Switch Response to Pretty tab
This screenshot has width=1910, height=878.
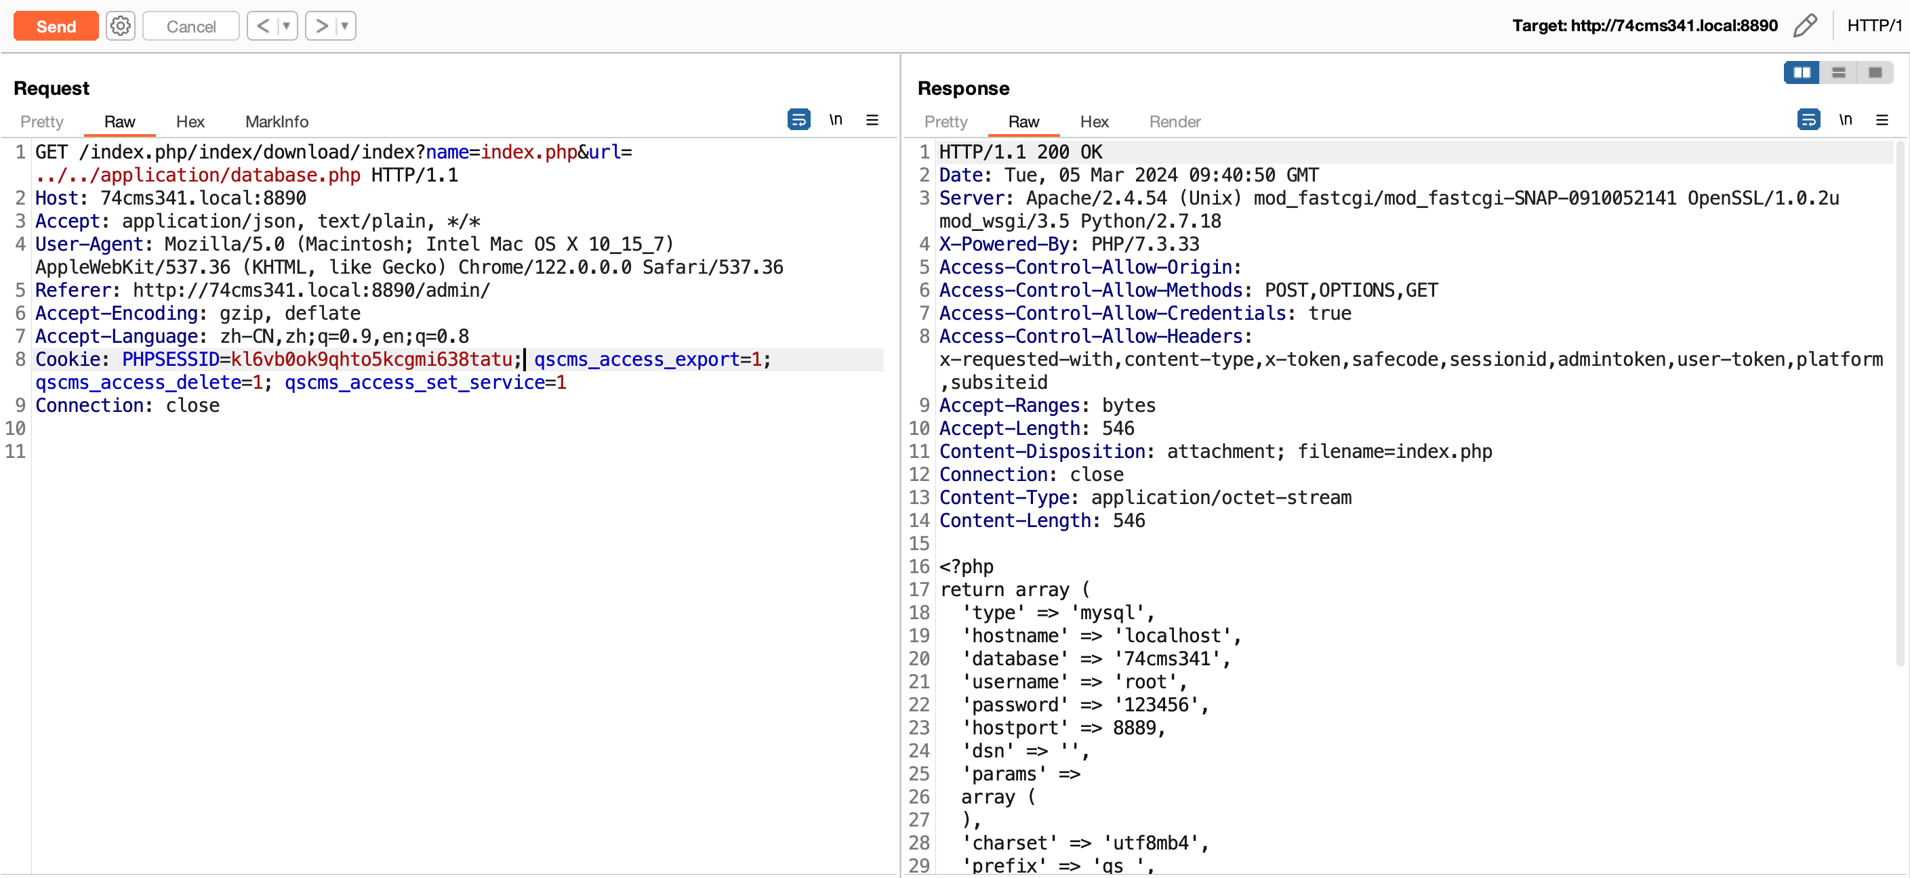946,121
